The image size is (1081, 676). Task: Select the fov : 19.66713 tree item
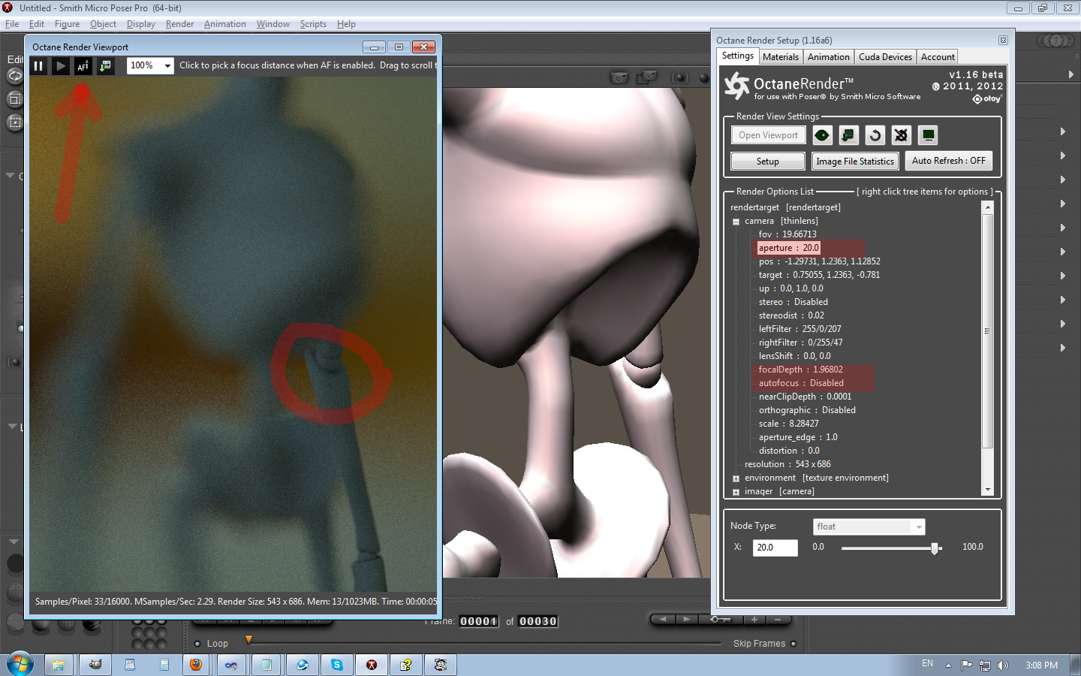click(x=787, y=234)
